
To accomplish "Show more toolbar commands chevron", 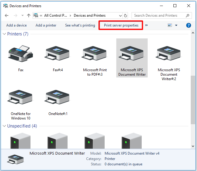I will click(146, 25).
